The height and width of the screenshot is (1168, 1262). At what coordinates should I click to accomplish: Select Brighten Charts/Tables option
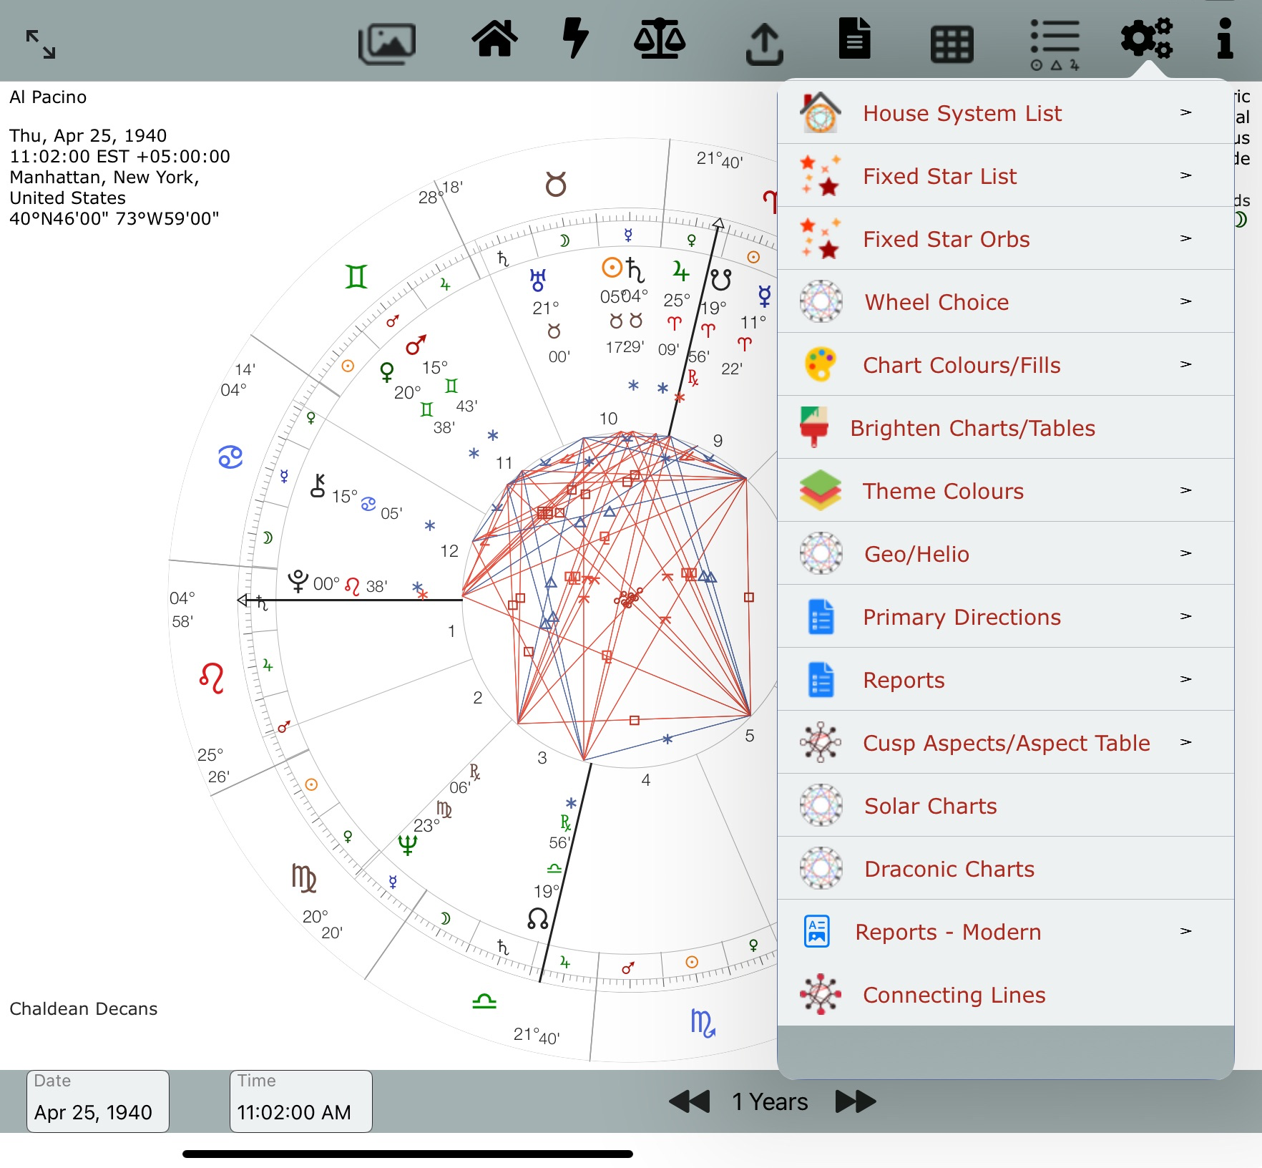(x=972, y=428)
